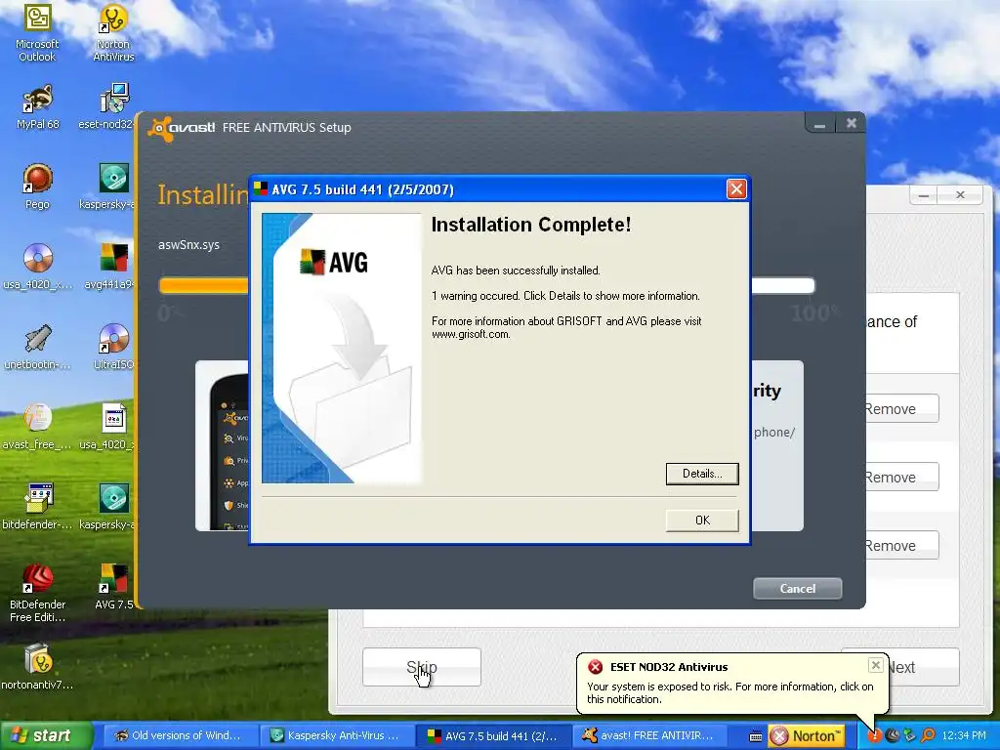Screen dimensions: 1000x750
Task: Select the kaspersky installer icon beside Pego
Action: pyautogui.click(x=108, y=187)
